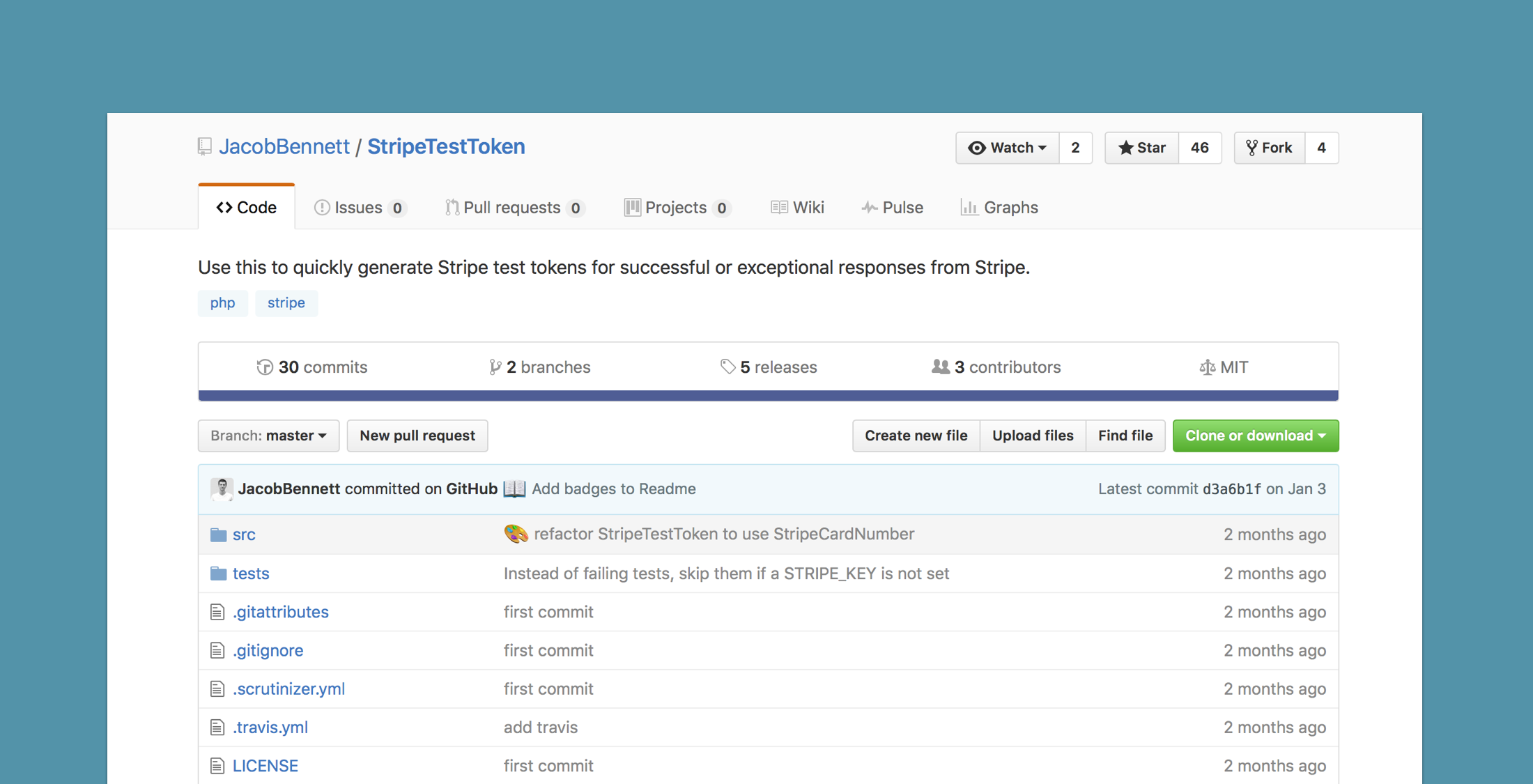The height and width of the screenshot is (784, 1533).
Task: Click the purple language breakdown bar
Action: point(768,396)
